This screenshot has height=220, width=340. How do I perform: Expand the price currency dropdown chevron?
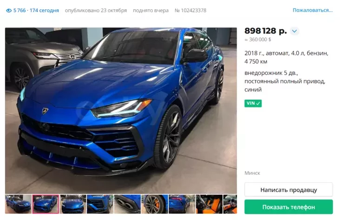294,31
